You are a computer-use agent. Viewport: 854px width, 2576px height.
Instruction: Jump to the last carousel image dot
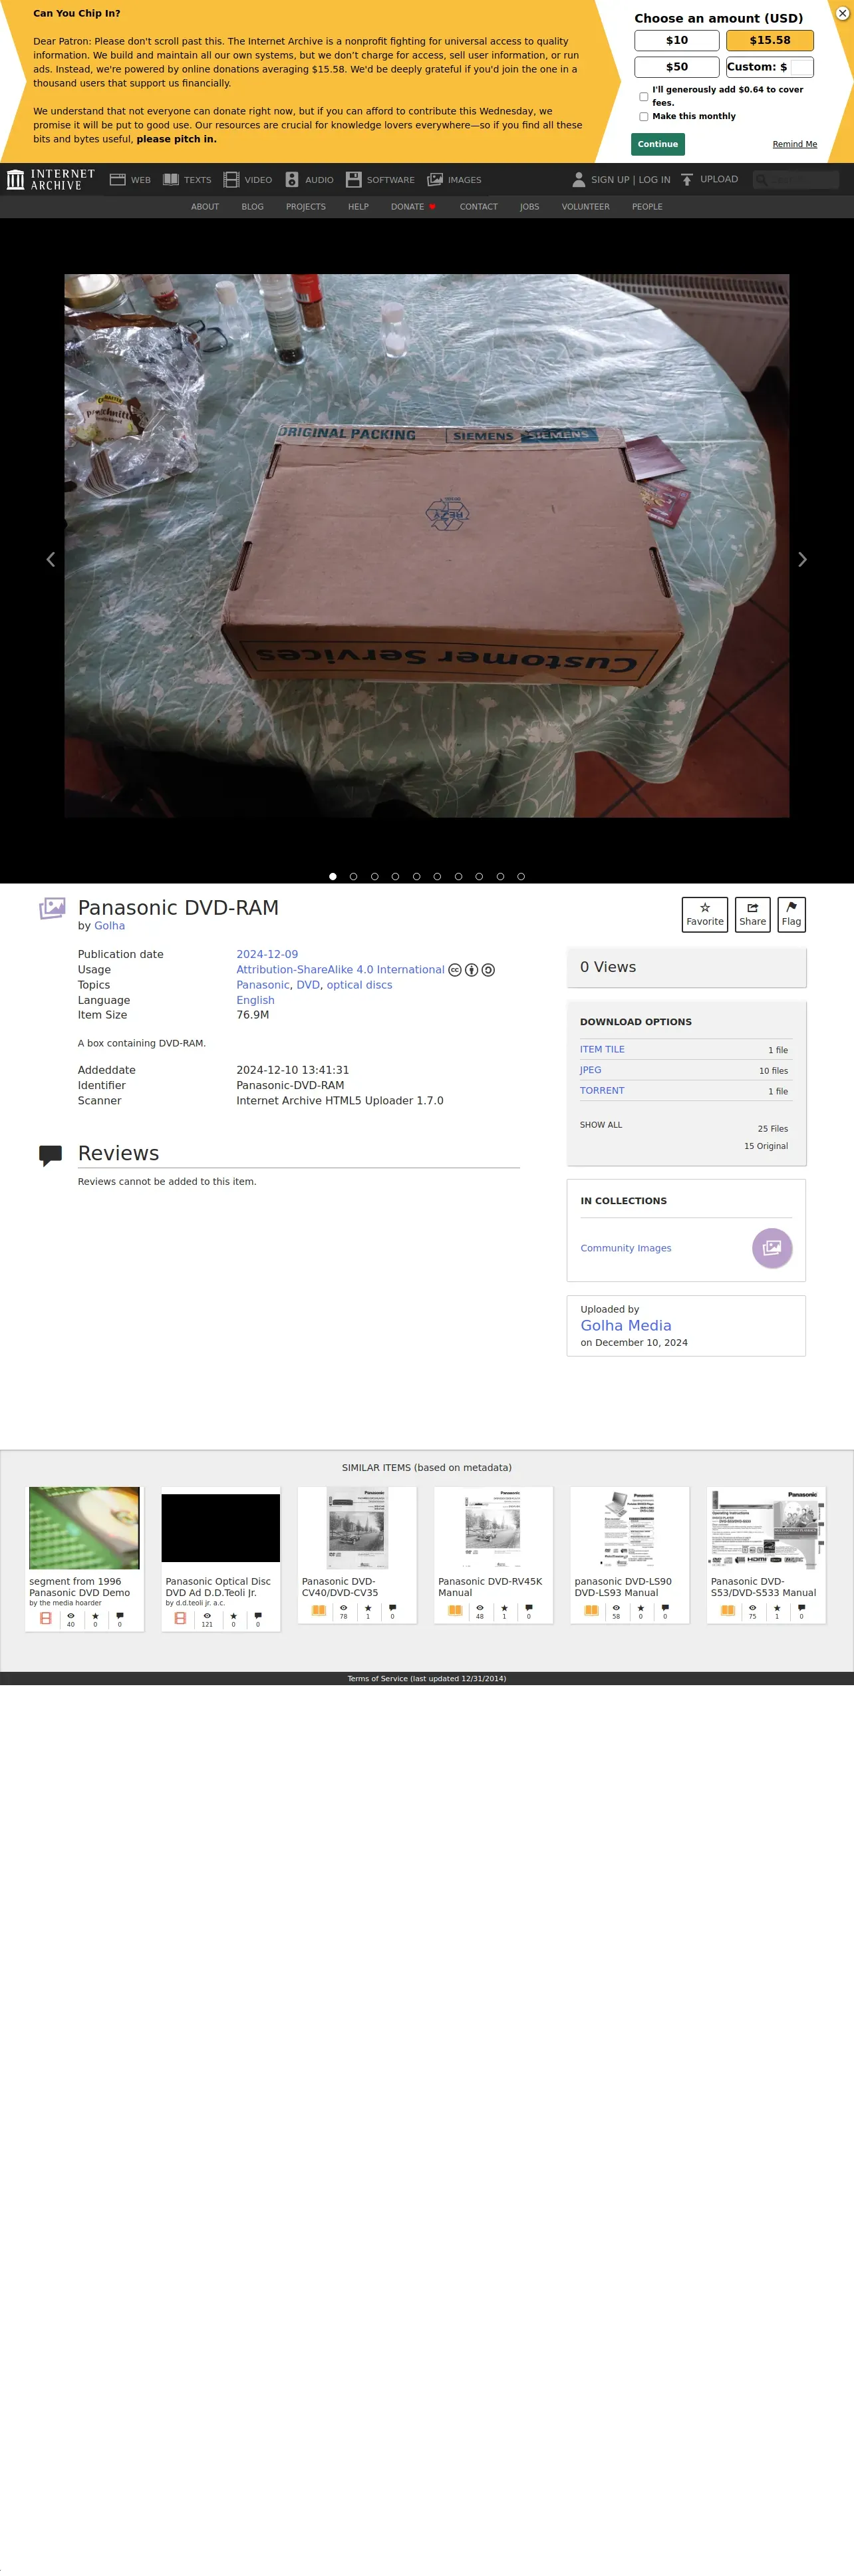(x=521, y=876)
